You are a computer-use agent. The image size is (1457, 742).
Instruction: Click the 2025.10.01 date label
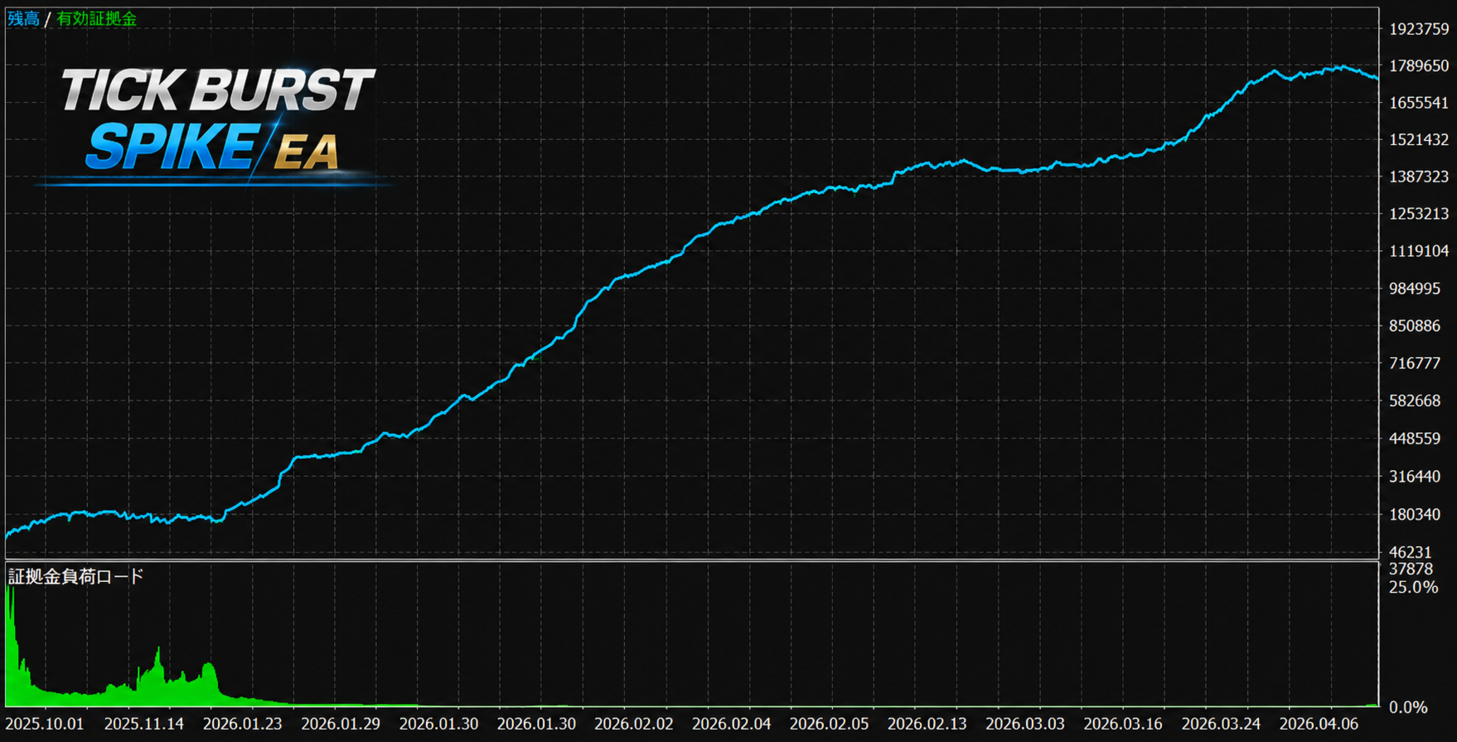click(x=45, y=724)
